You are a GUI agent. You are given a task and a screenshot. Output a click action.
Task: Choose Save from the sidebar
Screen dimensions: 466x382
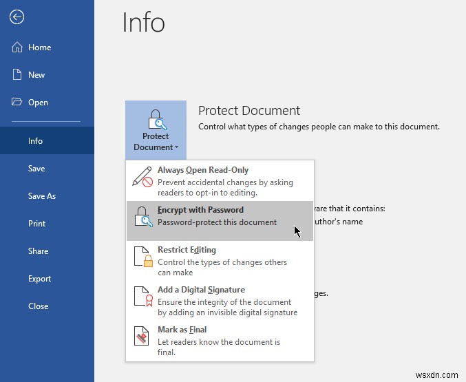point(47,168)
